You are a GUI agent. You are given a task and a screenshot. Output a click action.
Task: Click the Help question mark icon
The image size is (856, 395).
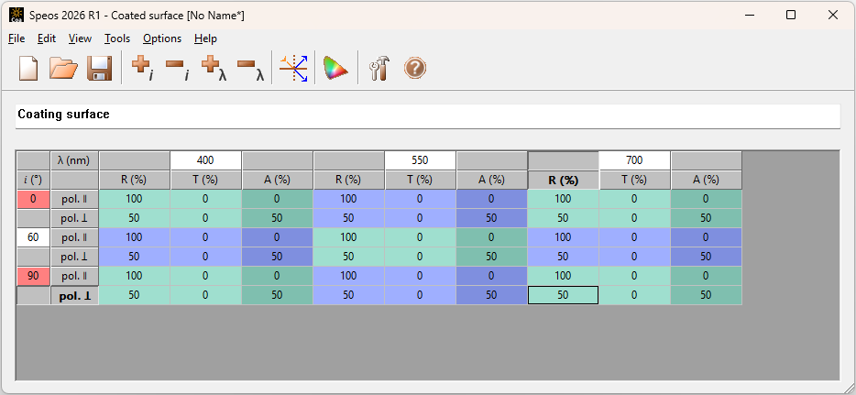(415, 68)
